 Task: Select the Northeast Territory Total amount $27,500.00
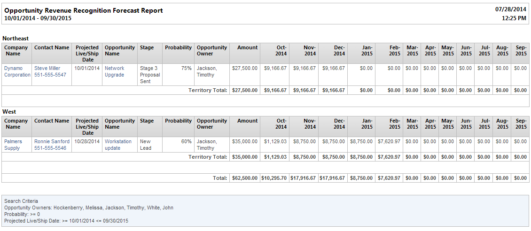(x=245, y=90)
